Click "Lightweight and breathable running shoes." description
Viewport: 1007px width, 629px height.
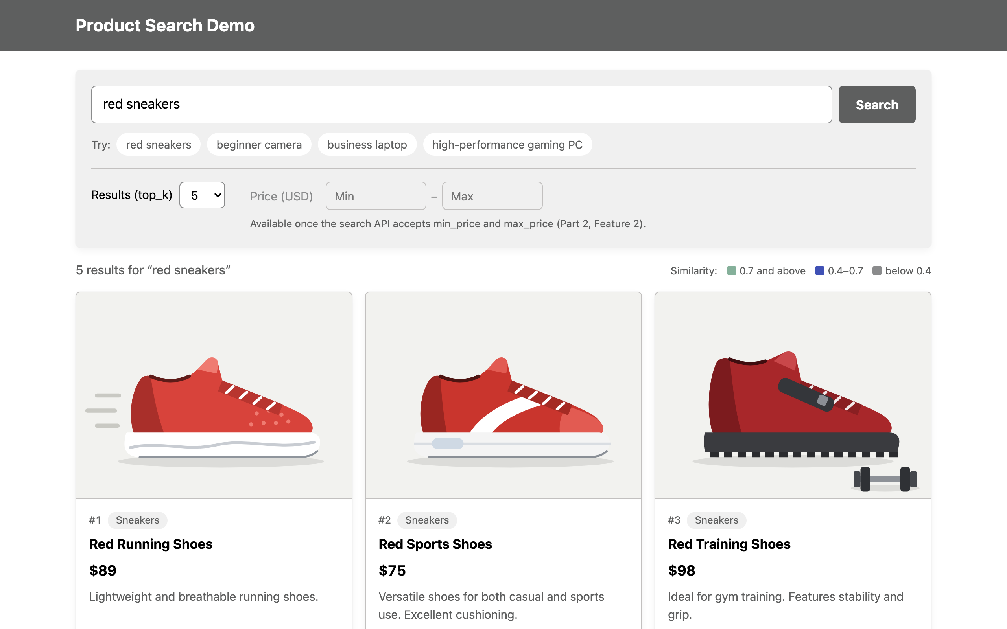[203, 596]
